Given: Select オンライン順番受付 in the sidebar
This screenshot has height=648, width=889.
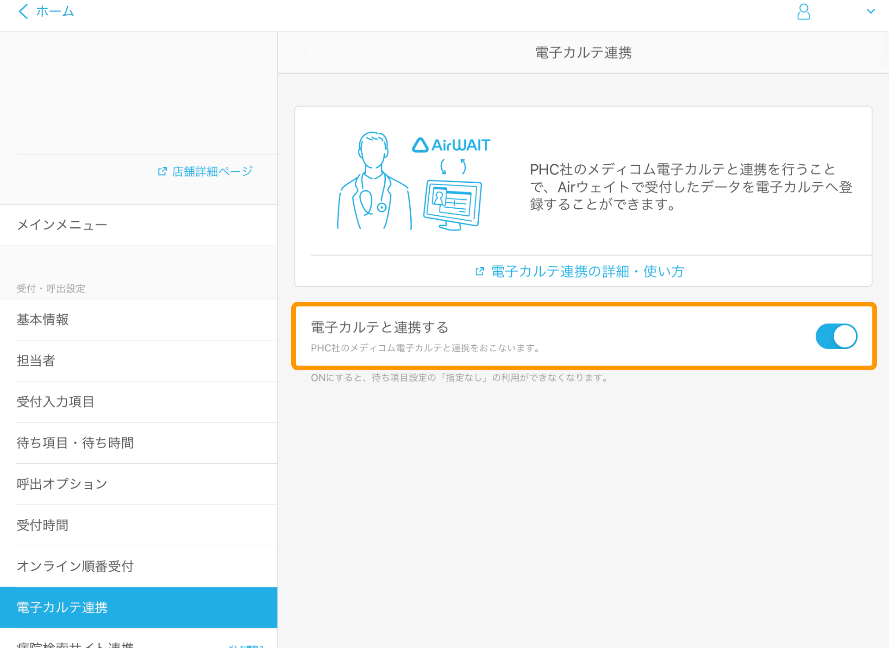Looking at the screenshot, I should pyautogui.click(x=139, y=567).
